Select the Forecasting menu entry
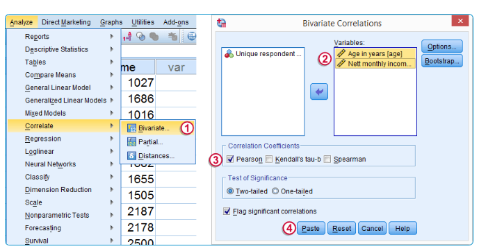 63,228
